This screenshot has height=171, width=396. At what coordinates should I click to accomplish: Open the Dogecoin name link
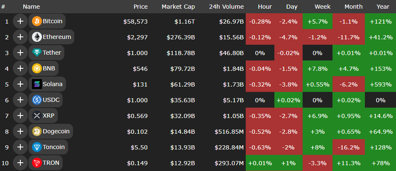56,132
